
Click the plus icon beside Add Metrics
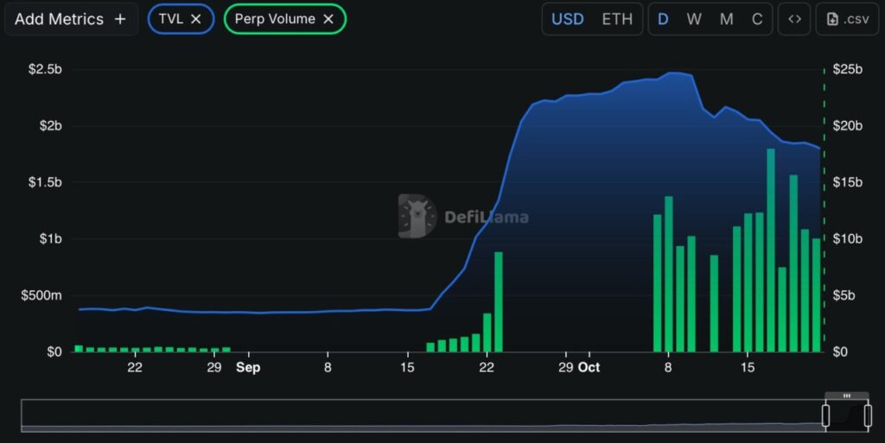tap(120, 19)
